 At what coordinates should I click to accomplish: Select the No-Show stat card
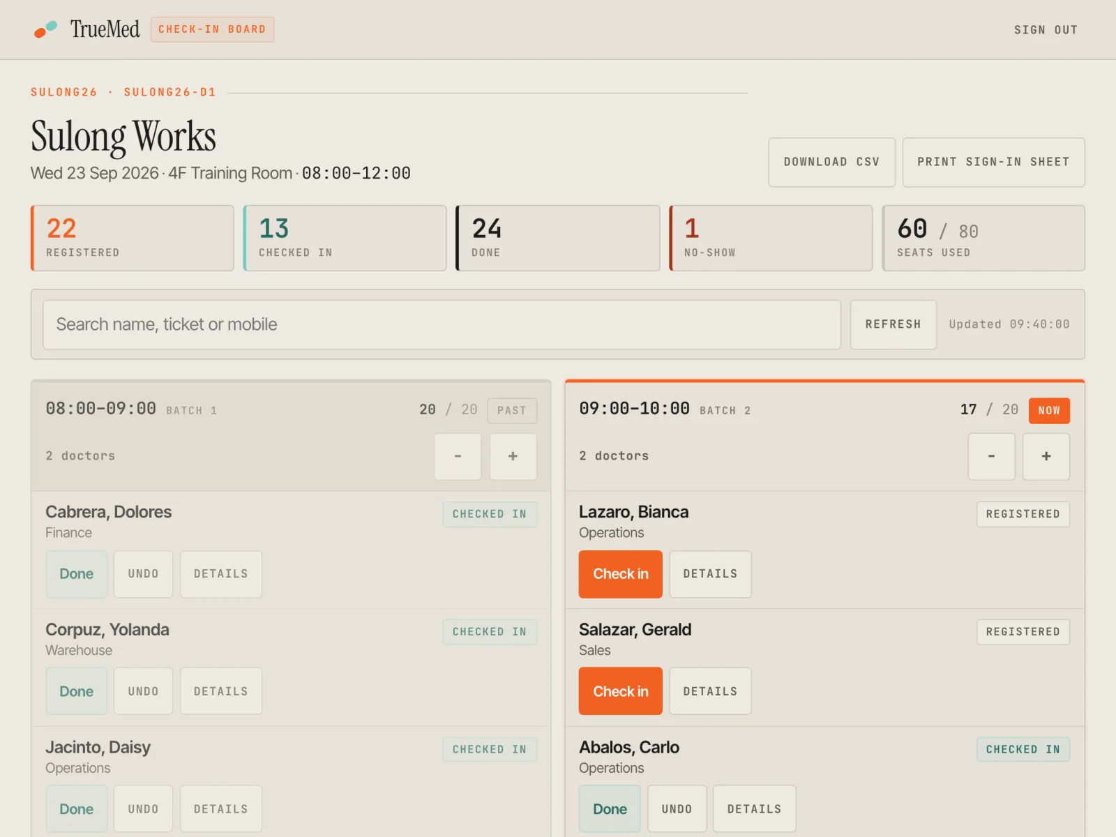tap(771, 238)
